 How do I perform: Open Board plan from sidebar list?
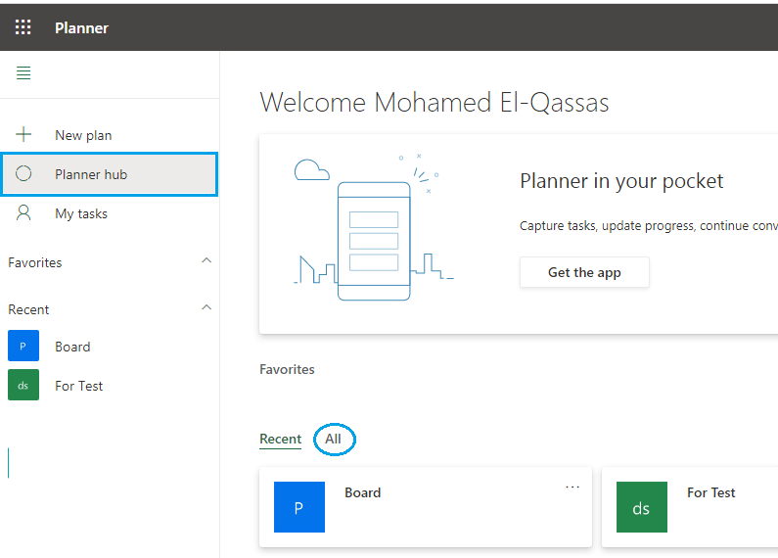(73, 347)
